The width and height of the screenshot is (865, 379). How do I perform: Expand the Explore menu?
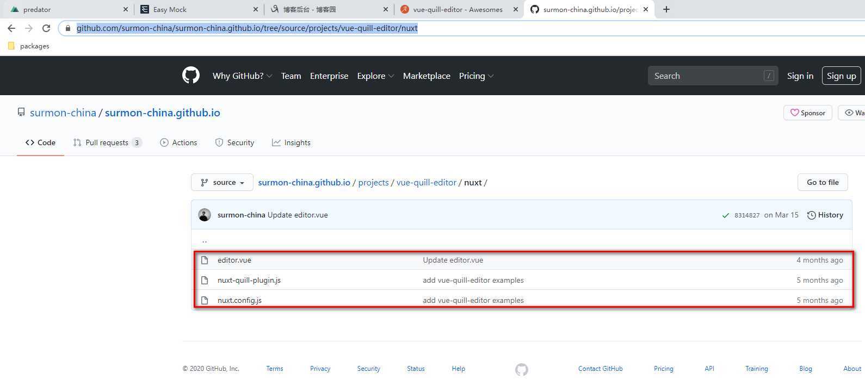point(375,76)
